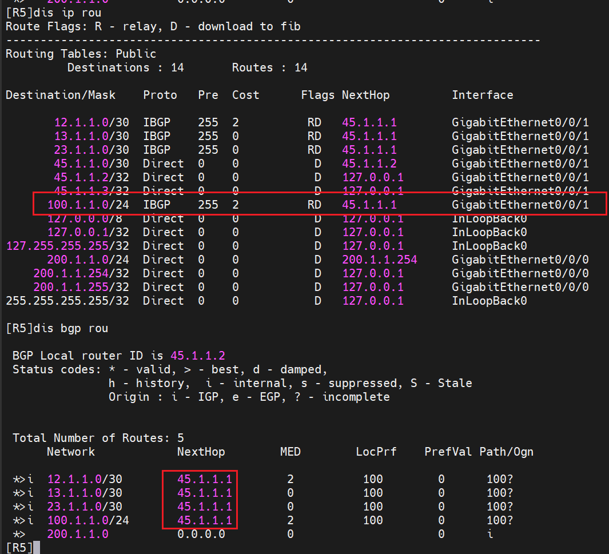
Task: Click the 'dis ip rou' command line
Action: [x=54, y=13]
